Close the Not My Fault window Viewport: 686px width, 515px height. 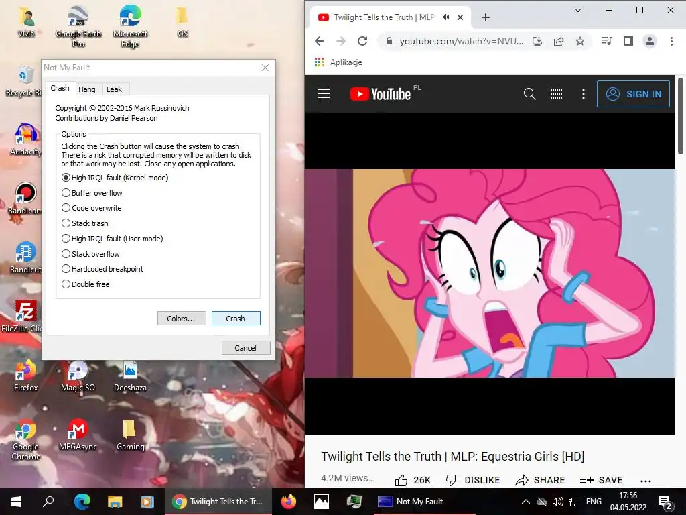coord(265,68)
